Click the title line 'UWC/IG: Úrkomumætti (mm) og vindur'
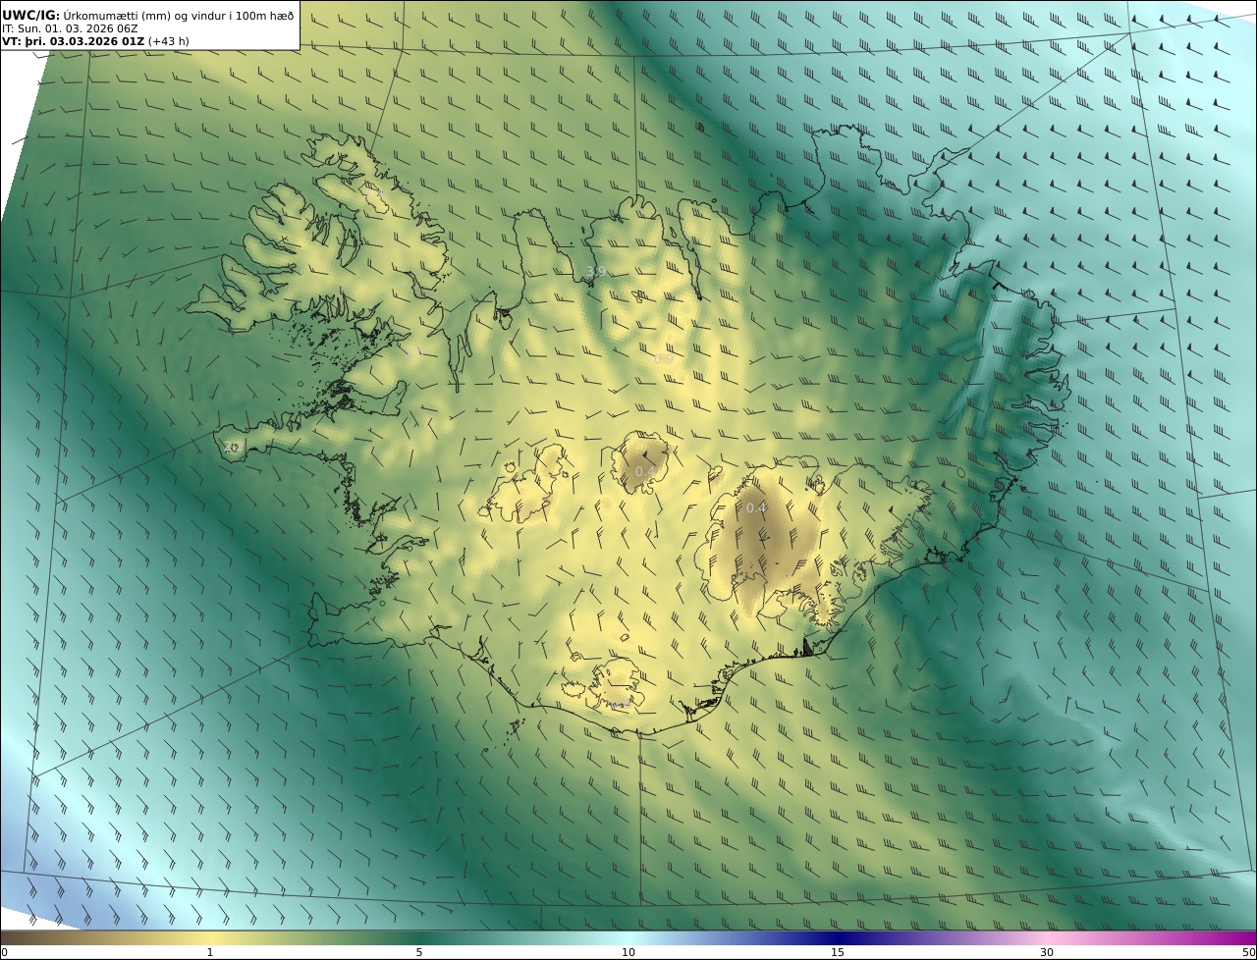The image size is (1257, 960). coord(147,15)
